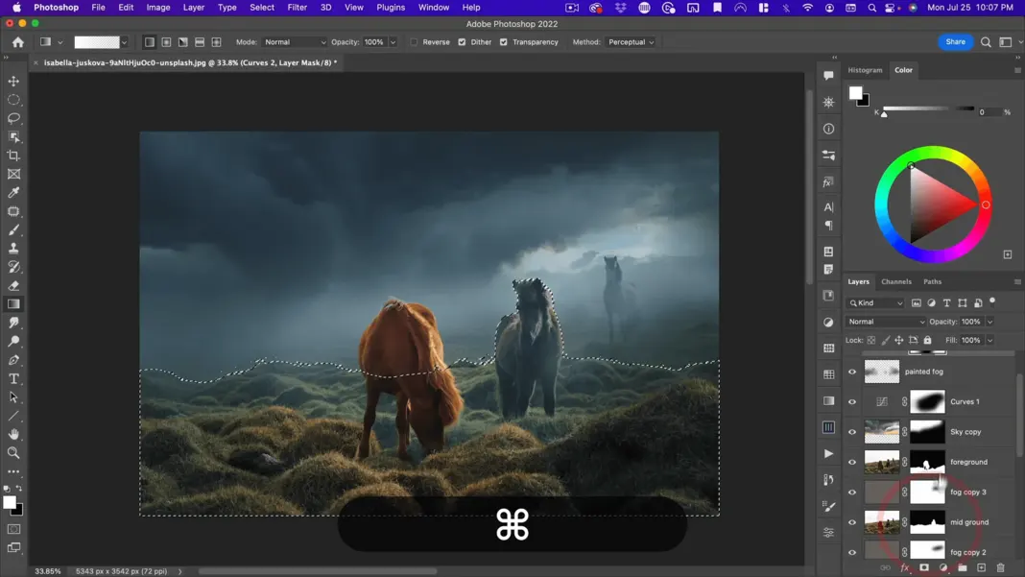Select the Hand tool

click(x=13, y=434)
